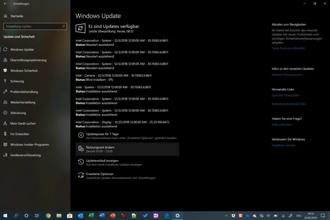
Task: Open Microsoft Edge from the taskbar
Action: [x=166, y=216]
